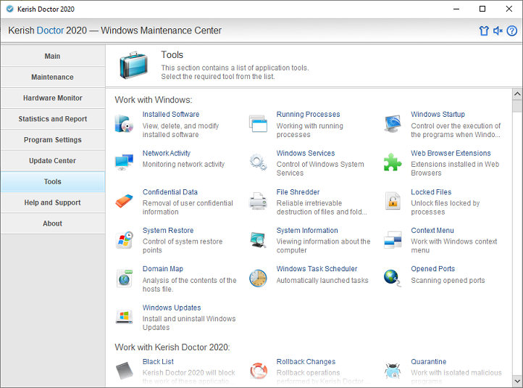Open Help and Support
This screenshot has width=523, height=388.
[53, 202]
